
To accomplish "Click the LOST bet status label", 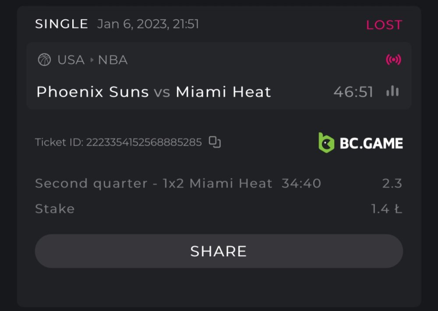I will [x=384, y=25].
